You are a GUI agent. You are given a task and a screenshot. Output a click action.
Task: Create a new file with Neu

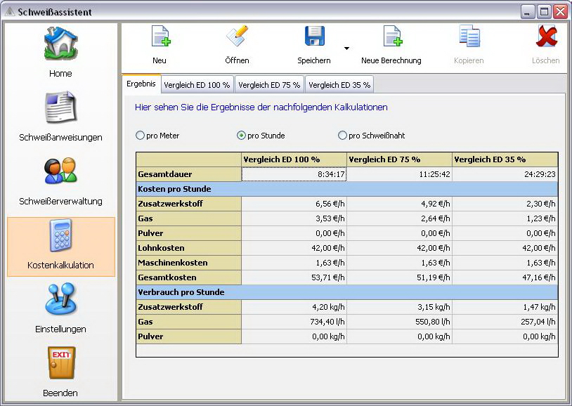pyautogui.click(x=160, y=37)
